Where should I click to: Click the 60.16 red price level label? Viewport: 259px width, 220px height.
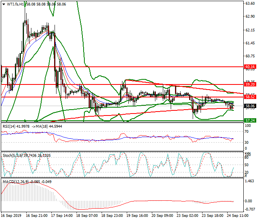click(x=250, y=67)
